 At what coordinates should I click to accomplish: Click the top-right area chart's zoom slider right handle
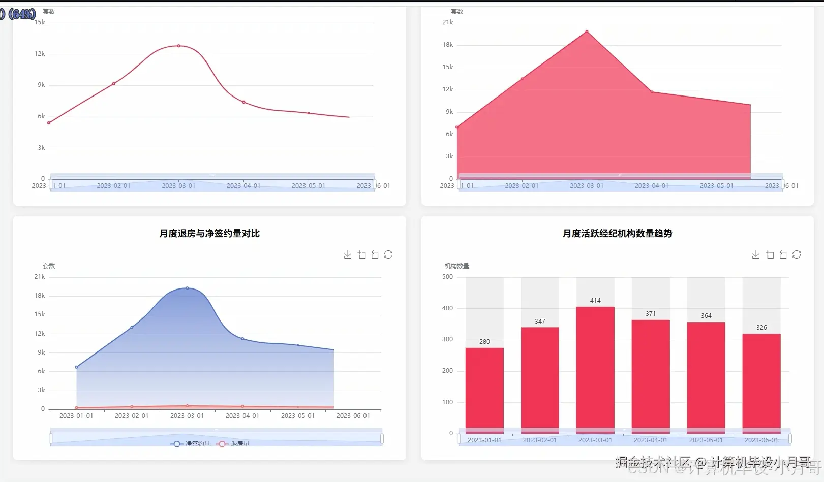(x=783, y=184)
